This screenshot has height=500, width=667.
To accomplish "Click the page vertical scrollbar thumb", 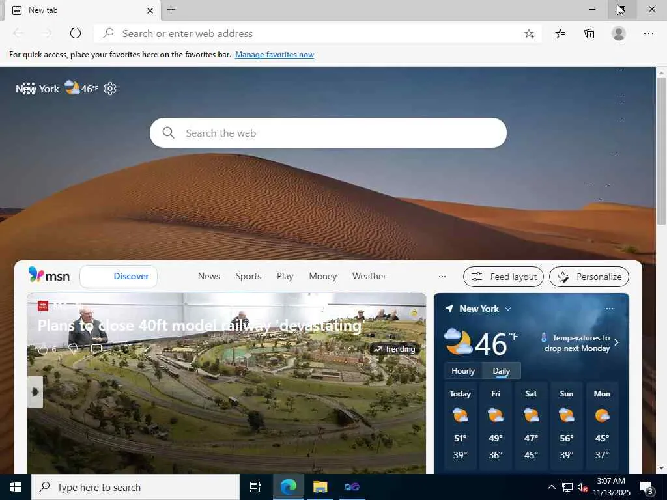I will tap(661, 151).
